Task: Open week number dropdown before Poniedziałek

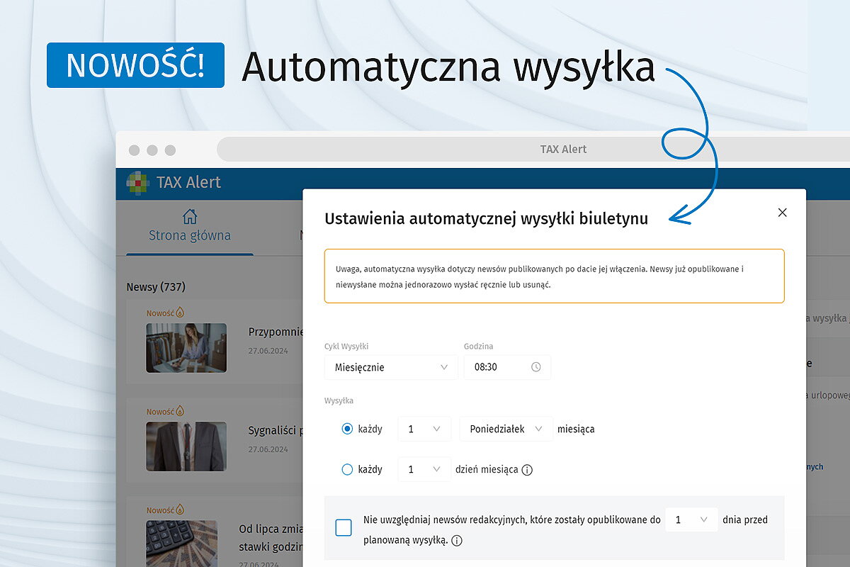Action: 424,429
